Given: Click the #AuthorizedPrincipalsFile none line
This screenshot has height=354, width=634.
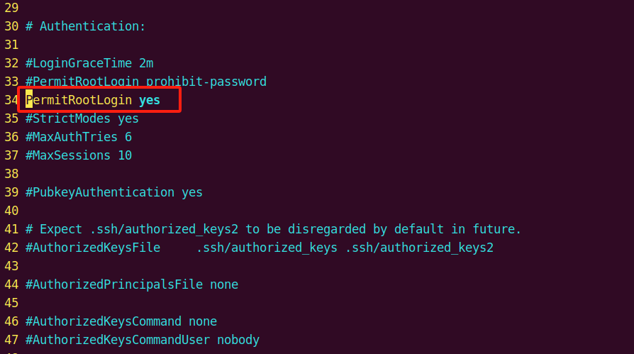Looking at the screenshot, I should [131, 284].
